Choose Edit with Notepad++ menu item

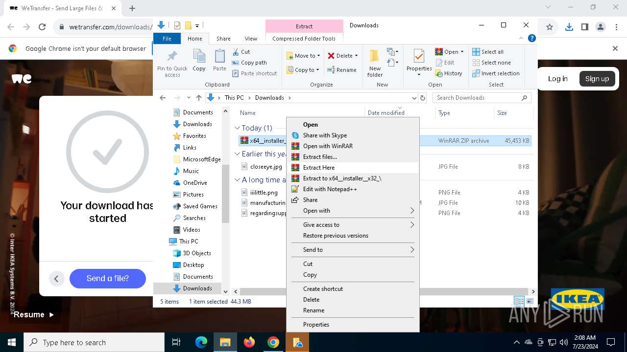(353, 189)
